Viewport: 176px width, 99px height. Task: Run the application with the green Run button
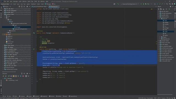[141, 4]
